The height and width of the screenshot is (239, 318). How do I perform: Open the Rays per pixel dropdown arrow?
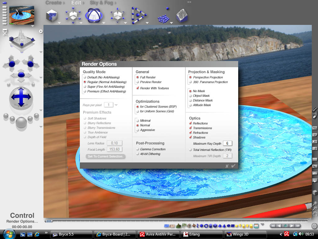pyautogui.click(x=116, y=105)
